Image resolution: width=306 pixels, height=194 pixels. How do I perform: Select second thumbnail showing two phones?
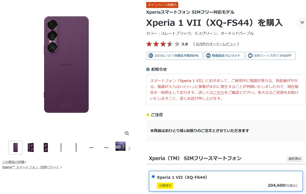coord(31,147)
